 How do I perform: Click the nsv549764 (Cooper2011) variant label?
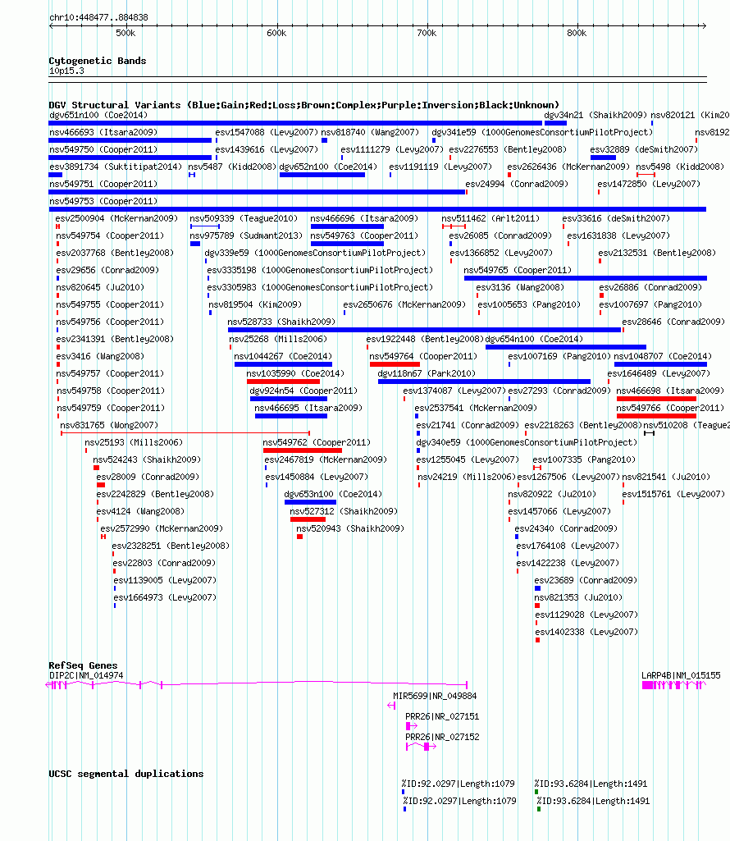[422, 356]
